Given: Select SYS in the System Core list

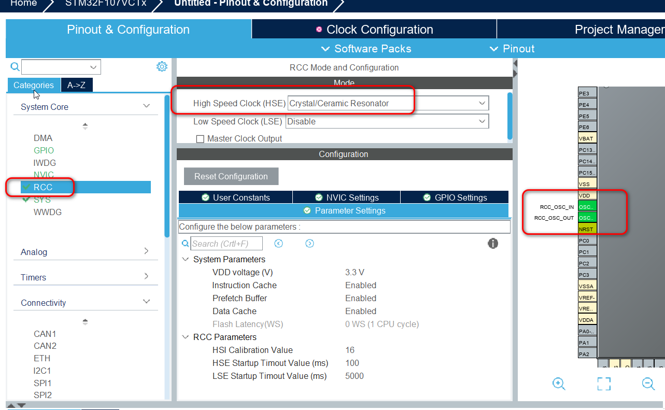Looking at the screenshot, I should coord(42,200).
